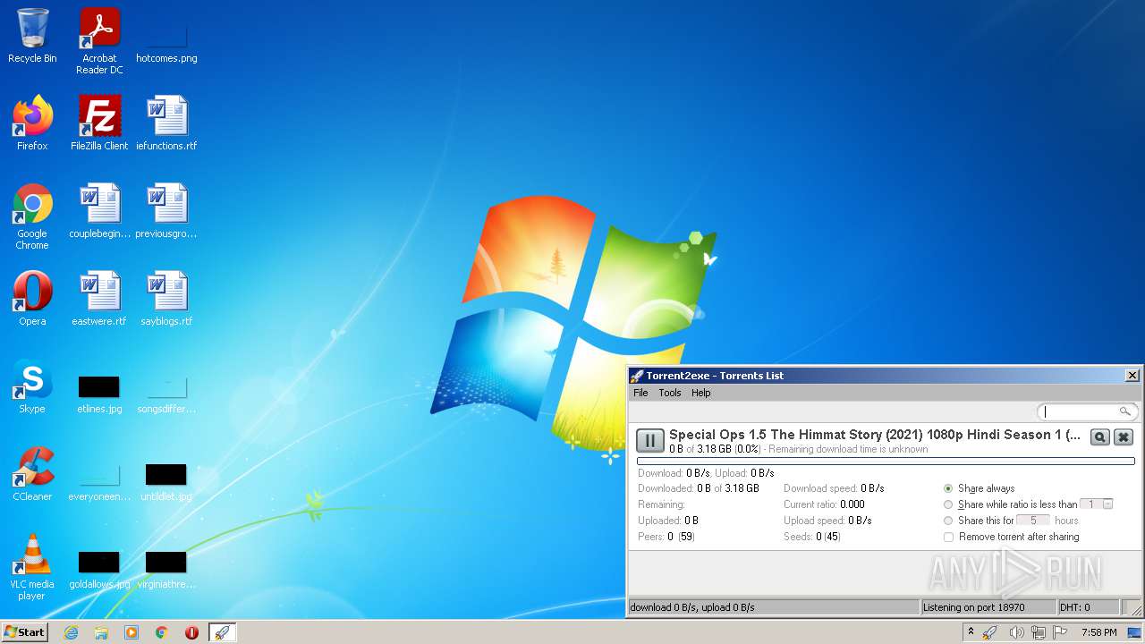Click the Torrent2exe rocket tray icon
Image resolution: width=1145 pixels, height=644 pixels.
(990, 632)
